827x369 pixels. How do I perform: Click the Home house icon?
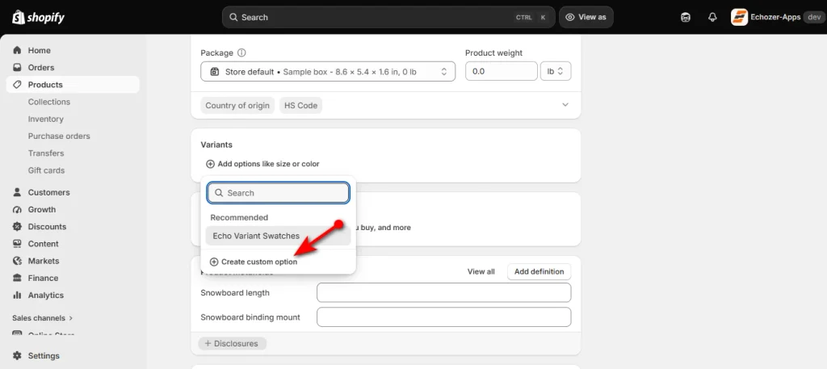pos(18,51)
